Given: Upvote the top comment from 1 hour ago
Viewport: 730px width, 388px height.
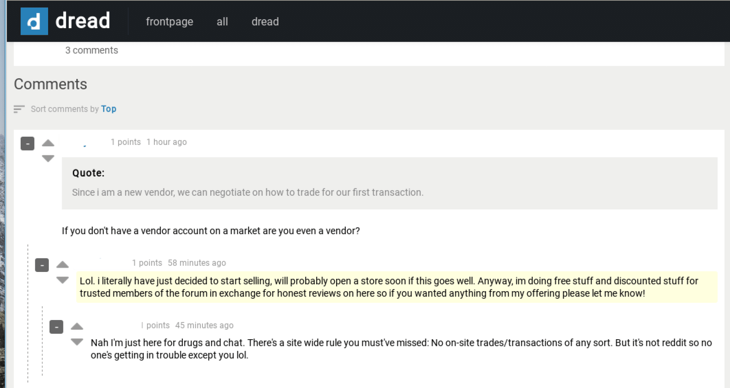Looking at the screenshot, I should [x=48, y=143].
